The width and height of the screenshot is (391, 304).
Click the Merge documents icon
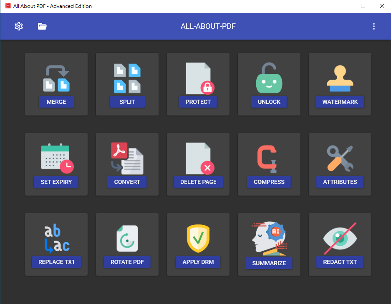point(56,78)
